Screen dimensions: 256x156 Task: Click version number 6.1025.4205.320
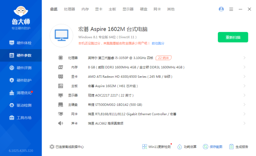21,151
